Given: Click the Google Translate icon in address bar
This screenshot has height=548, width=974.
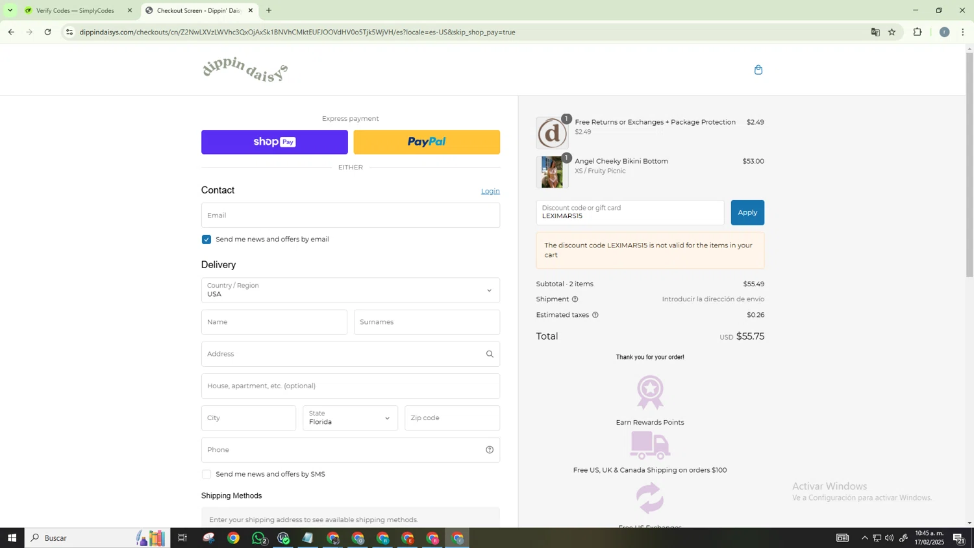Looking at the screenshot, I should click(875, 32).
